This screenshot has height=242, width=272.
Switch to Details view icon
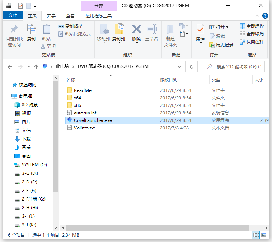(256, 235)
